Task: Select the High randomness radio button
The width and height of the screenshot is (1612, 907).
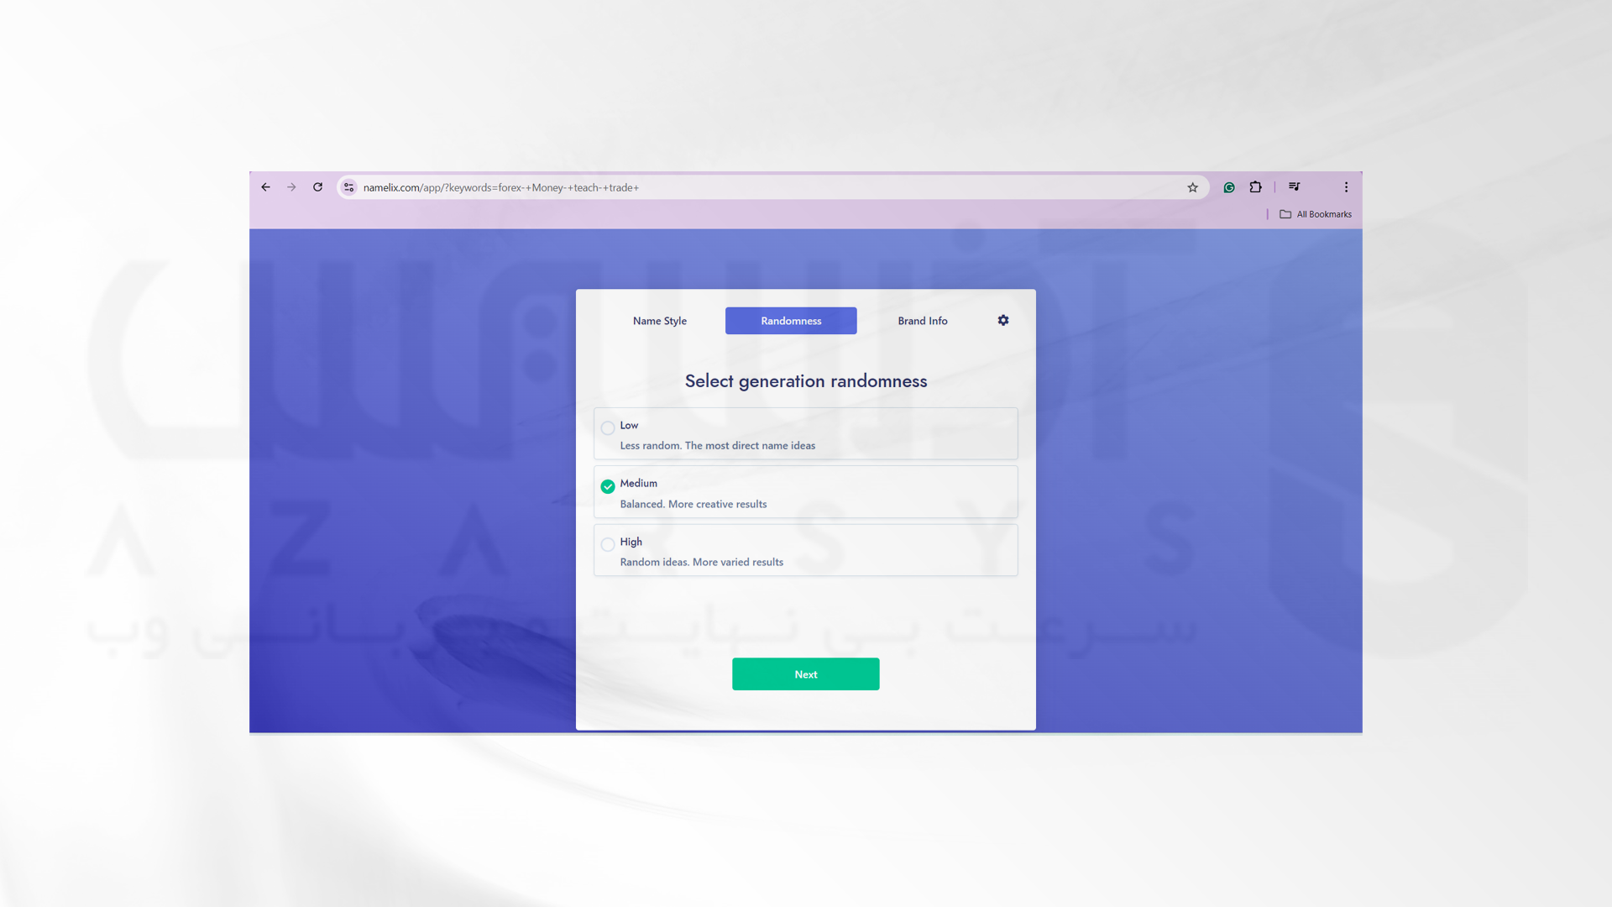Action: tap(607, 543)
